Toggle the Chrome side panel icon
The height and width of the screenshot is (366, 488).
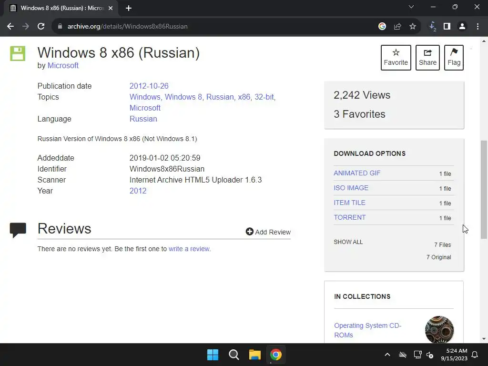pyautogui.click(x=447, y=27)
